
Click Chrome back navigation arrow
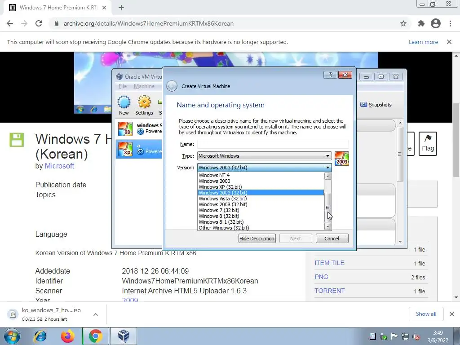pyautogui.click(x=10, y=23)
